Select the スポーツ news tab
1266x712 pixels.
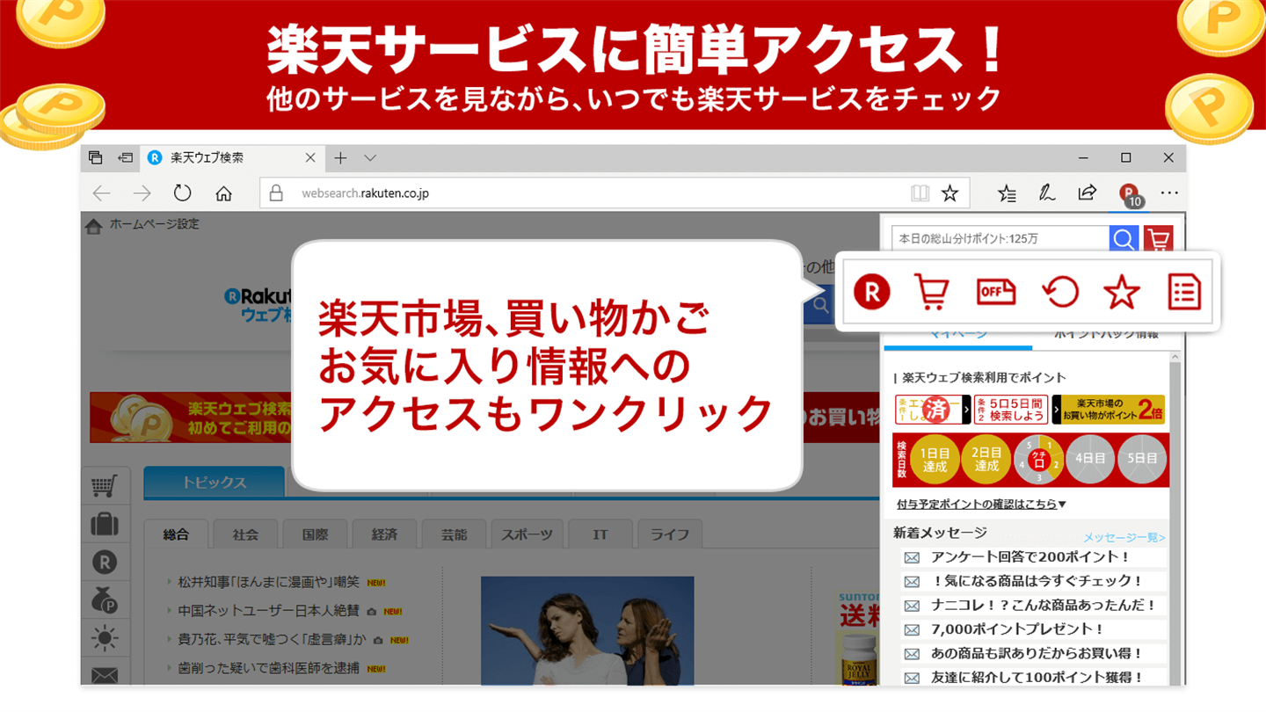coord(527,534)
